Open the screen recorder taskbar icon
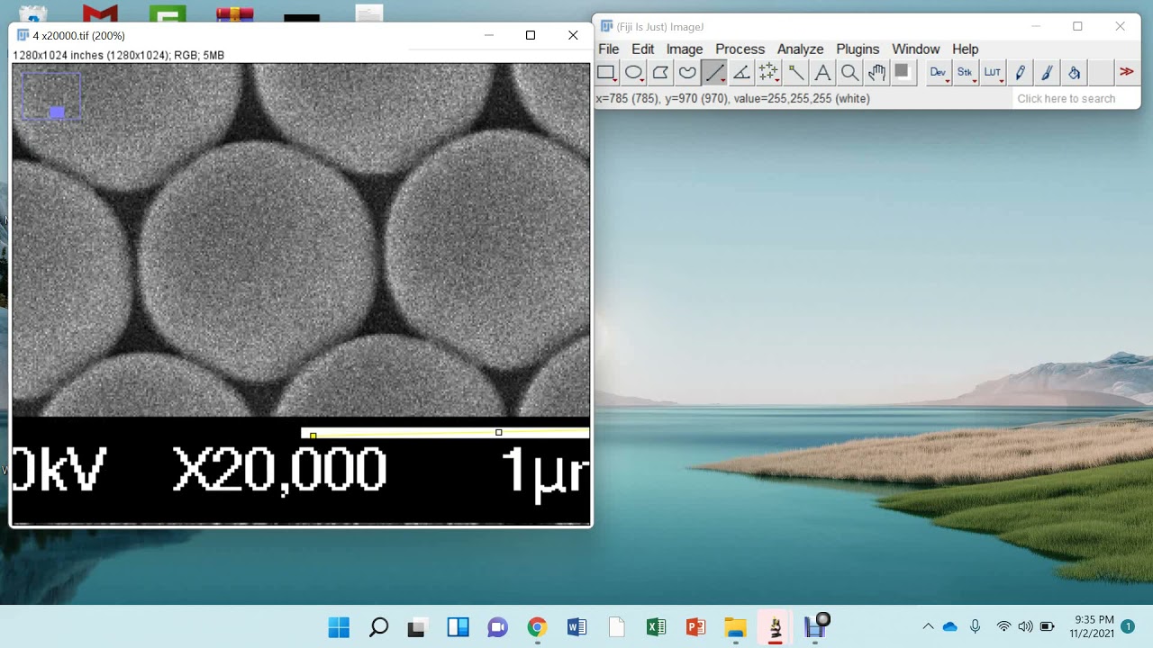Screen dimensions: 1153x648 (x=816, y=625)
